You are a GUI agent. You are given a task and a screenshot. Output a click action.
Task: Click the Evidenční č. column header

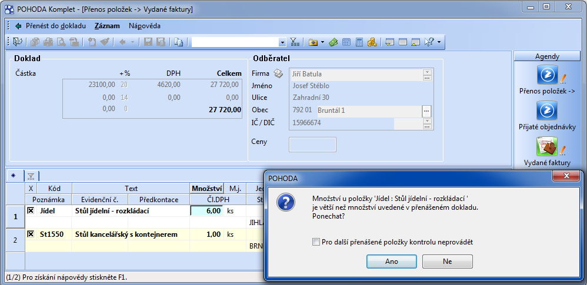click(100, 199)
